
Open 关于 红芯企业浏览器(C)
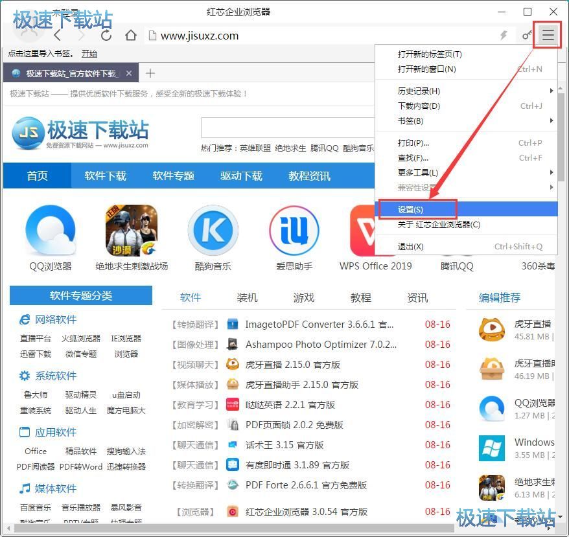[467, 224]
